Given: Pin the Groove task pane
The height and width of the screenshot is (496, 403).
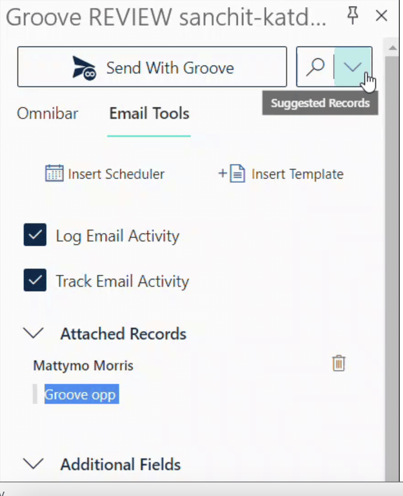Looking at the screenshot, I should point(353,16).
